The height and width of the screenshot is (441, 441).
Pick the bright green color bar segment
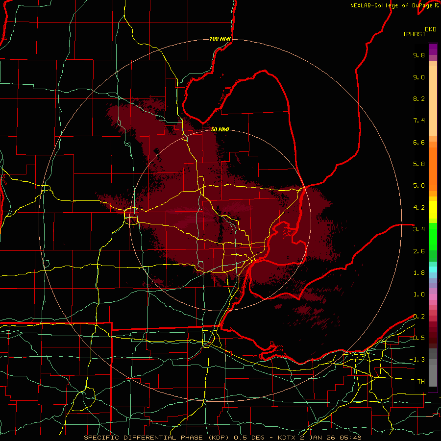point(433,237)
